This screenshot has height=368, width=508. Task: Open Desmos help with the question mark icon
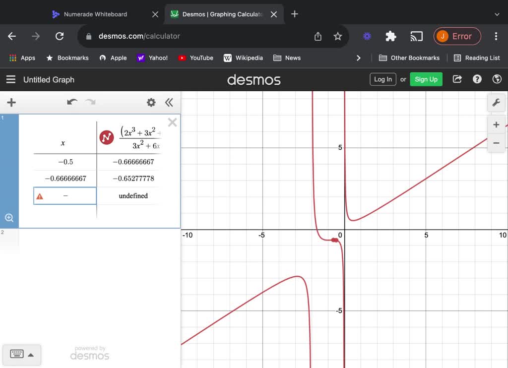coord(477,79)
